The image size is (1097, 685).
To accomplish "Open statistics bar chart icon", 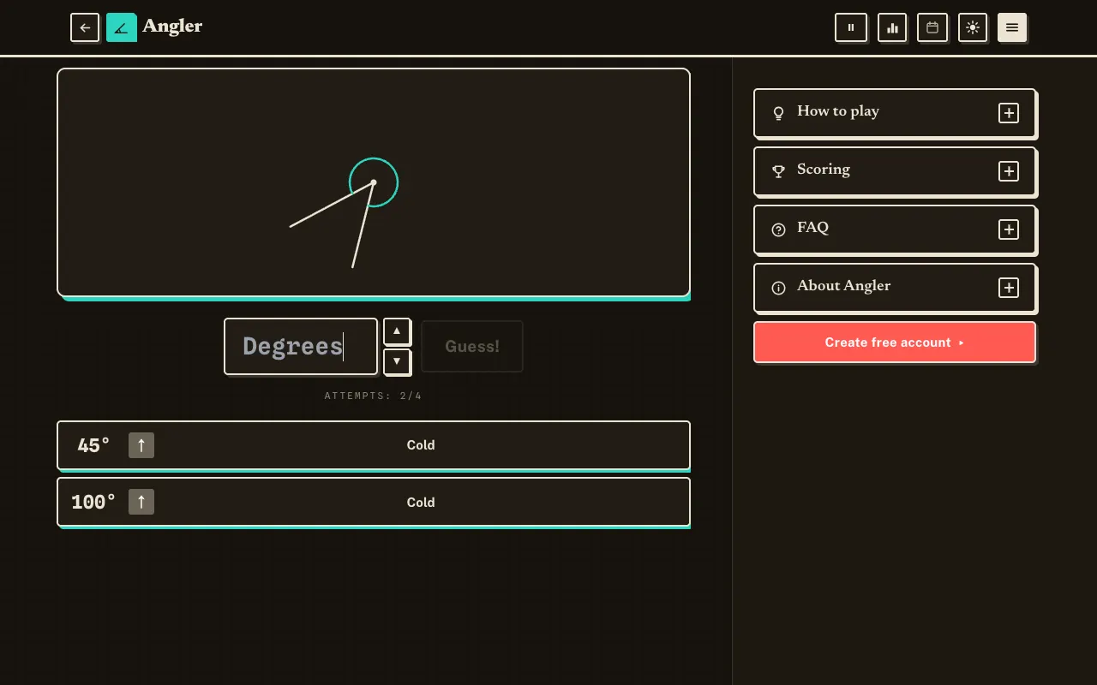I will (x=892, y=27).
